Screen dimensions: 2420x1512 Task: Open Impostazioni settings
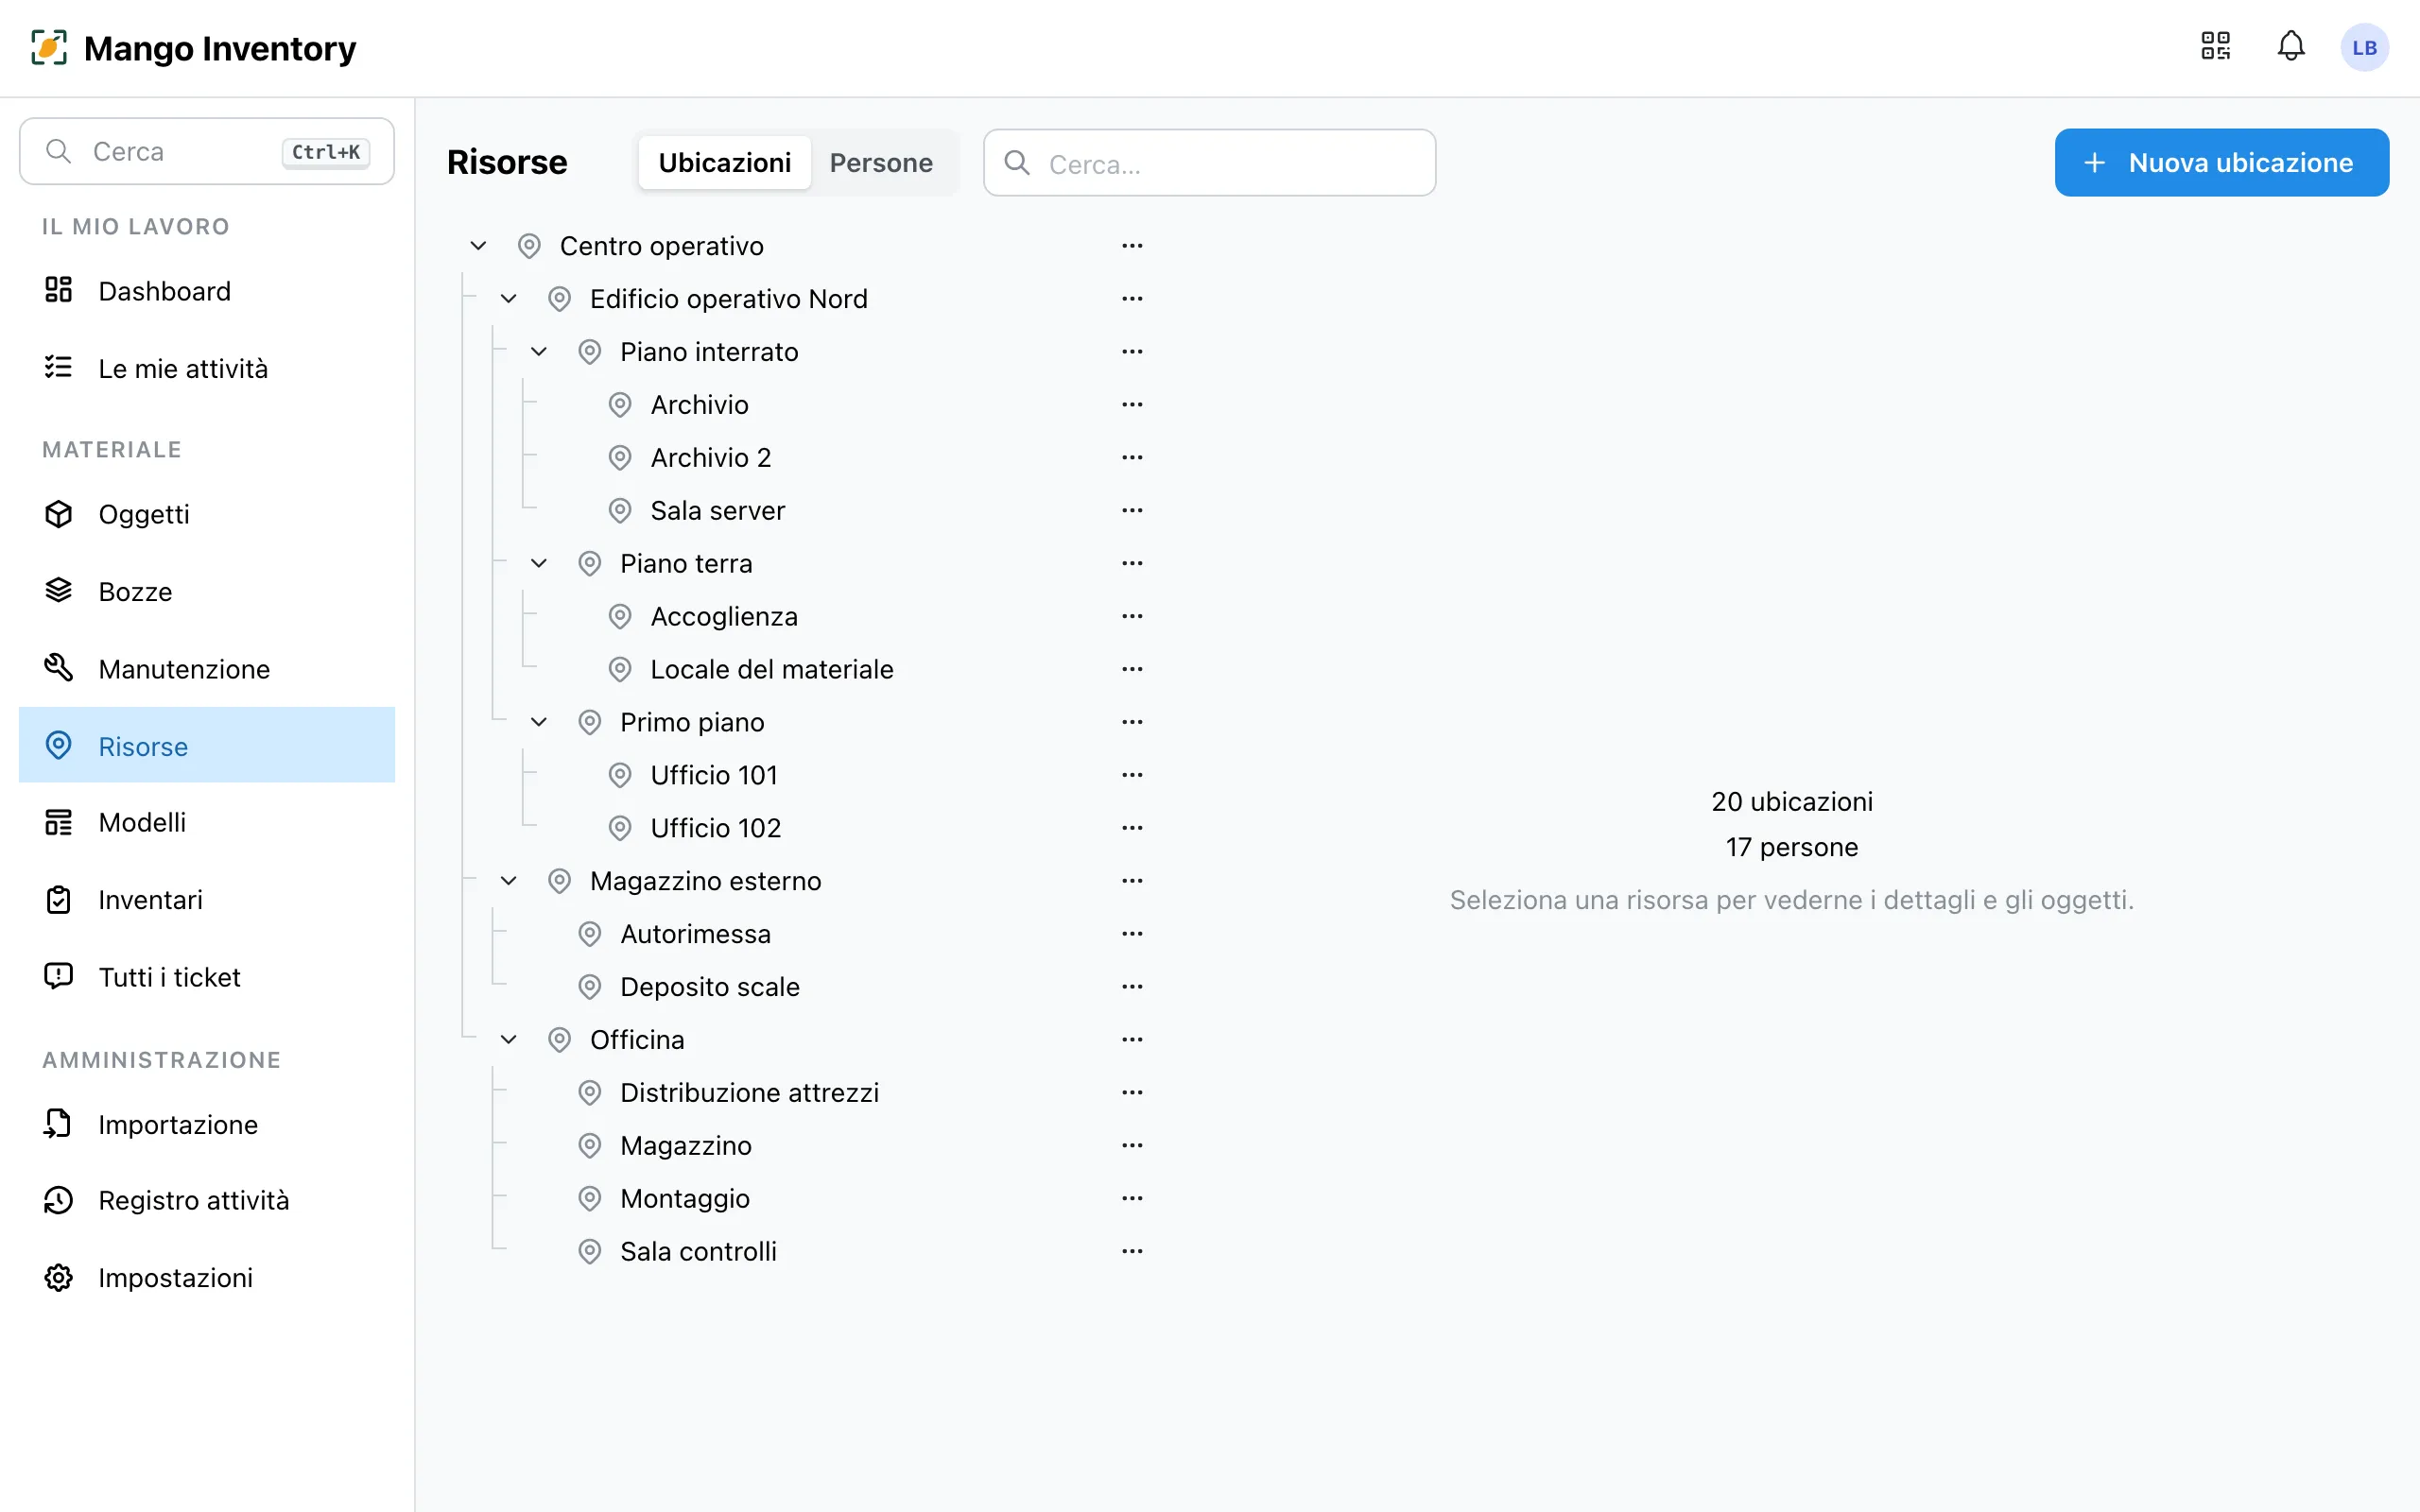(x=207, y=1278)
